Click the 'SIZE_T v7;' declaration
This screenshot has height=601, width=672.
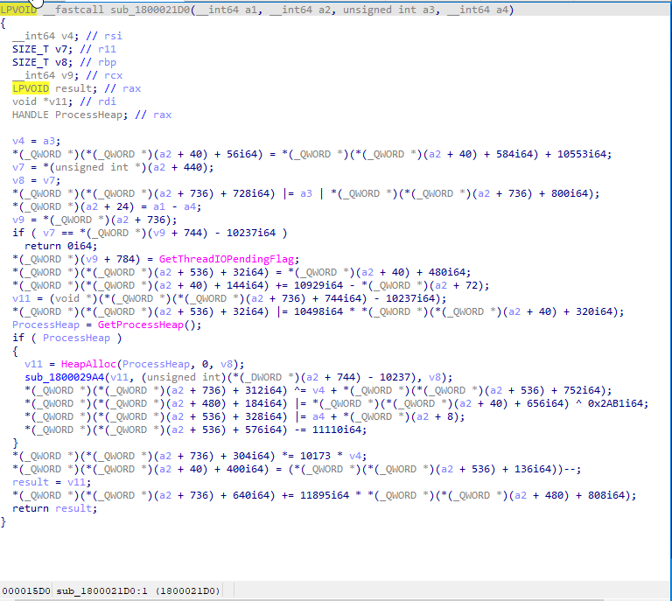[42, 49]
